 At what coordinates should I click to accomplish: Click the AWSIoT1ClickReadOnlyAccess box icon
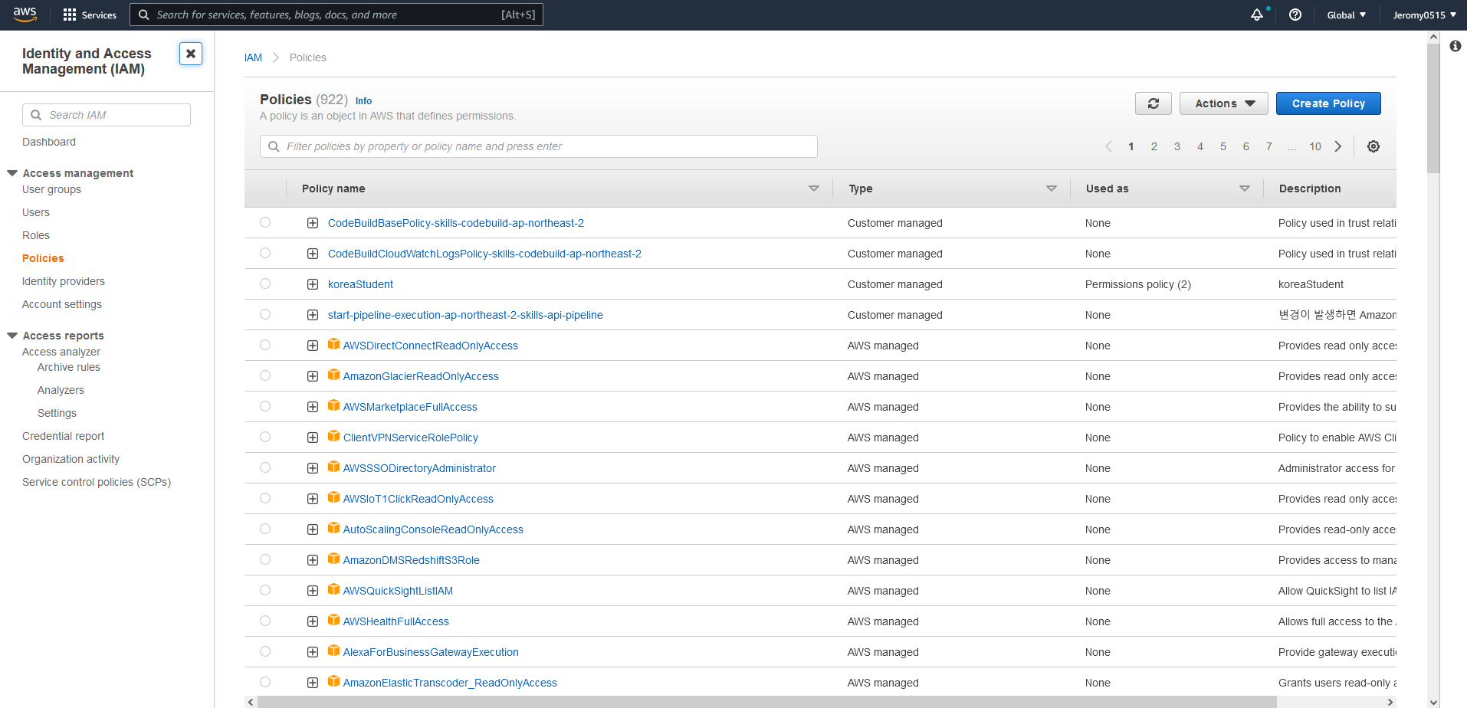(333, 497)
